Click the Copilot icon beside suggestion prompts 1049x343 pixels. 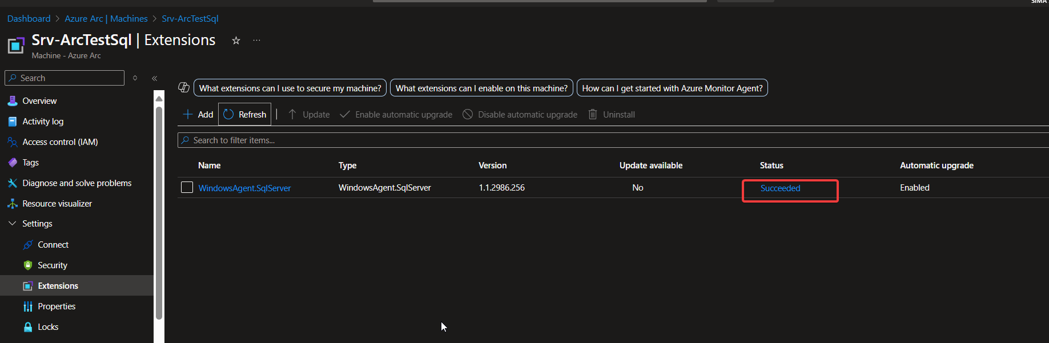pyautogui.click(x=184, y=87)
